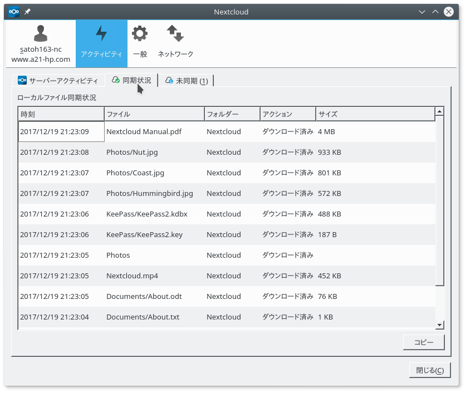Image resolution: width=466 pixels, height=393 pixels.
Task: Minimize the Nextcloud window
Action: (421, 12)
